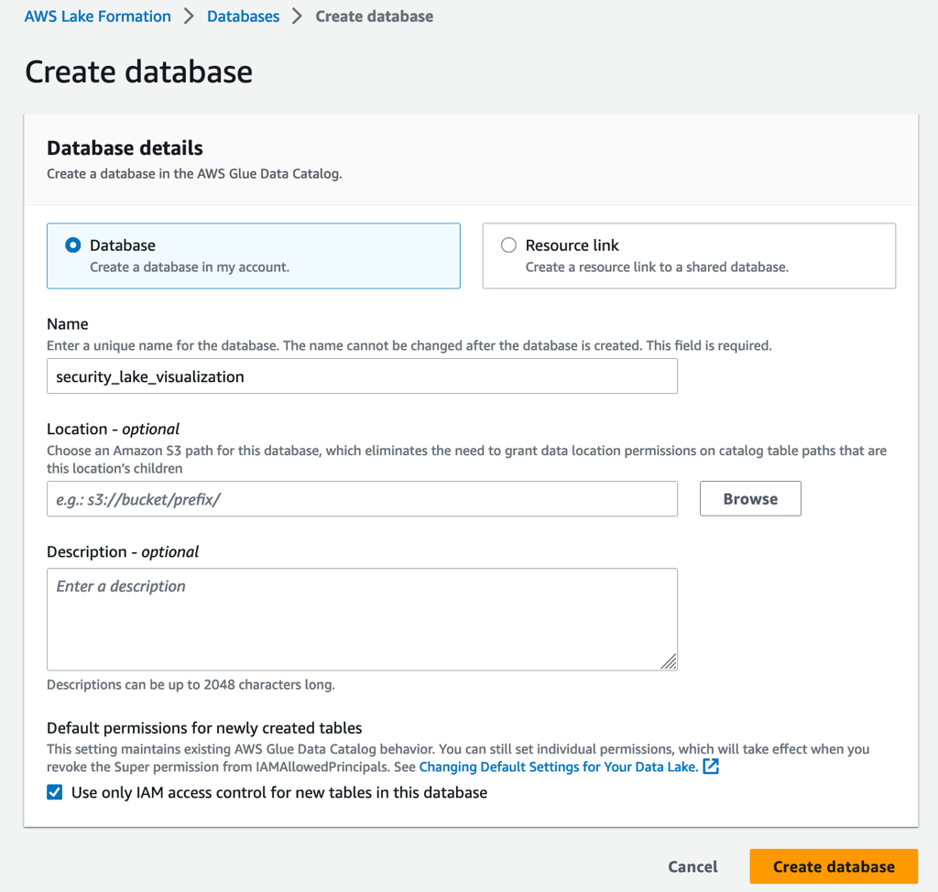Select the database name text to edit it
The height and width of the screenshot is (892, 938).
[151, 375]
